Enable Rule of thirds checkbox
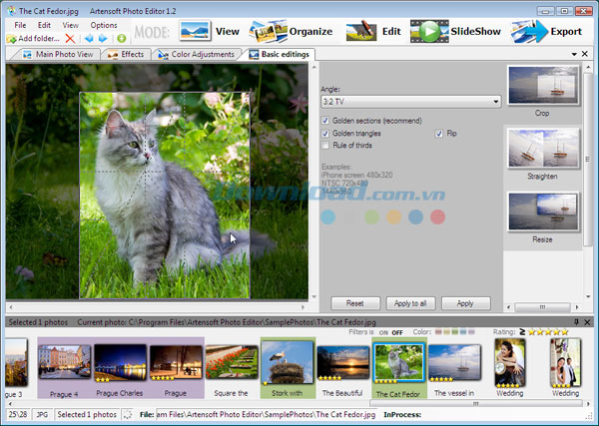The width and height of the screenshot is (599, 426). click(x=325, y=146)
